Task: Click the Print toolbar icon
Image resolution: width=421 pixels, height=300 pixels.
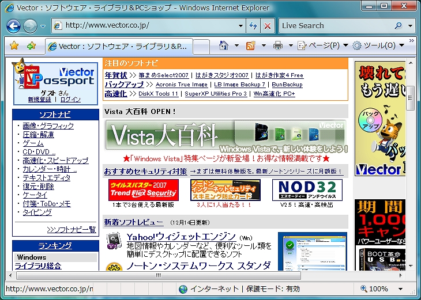Action: [x=277, y=45]
